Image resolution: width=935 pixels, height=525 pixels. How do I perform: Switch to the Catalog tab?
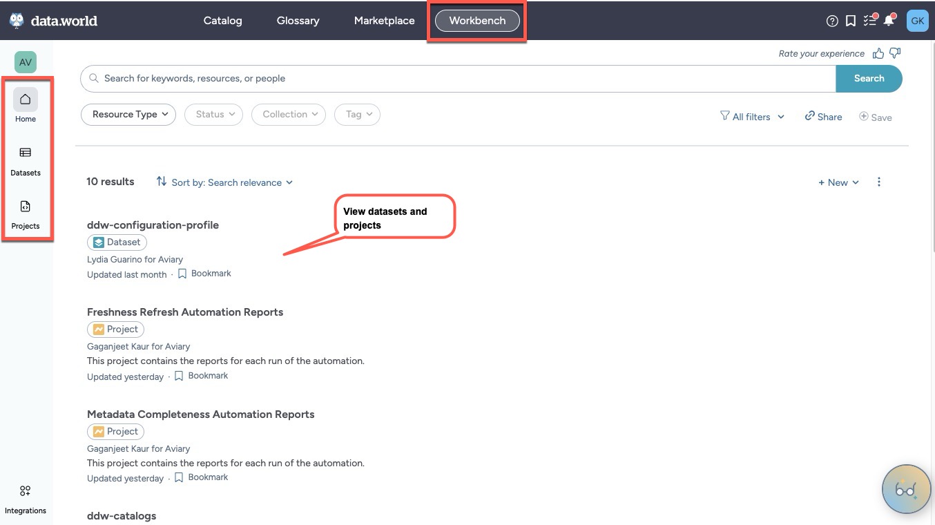pos(223,21)
